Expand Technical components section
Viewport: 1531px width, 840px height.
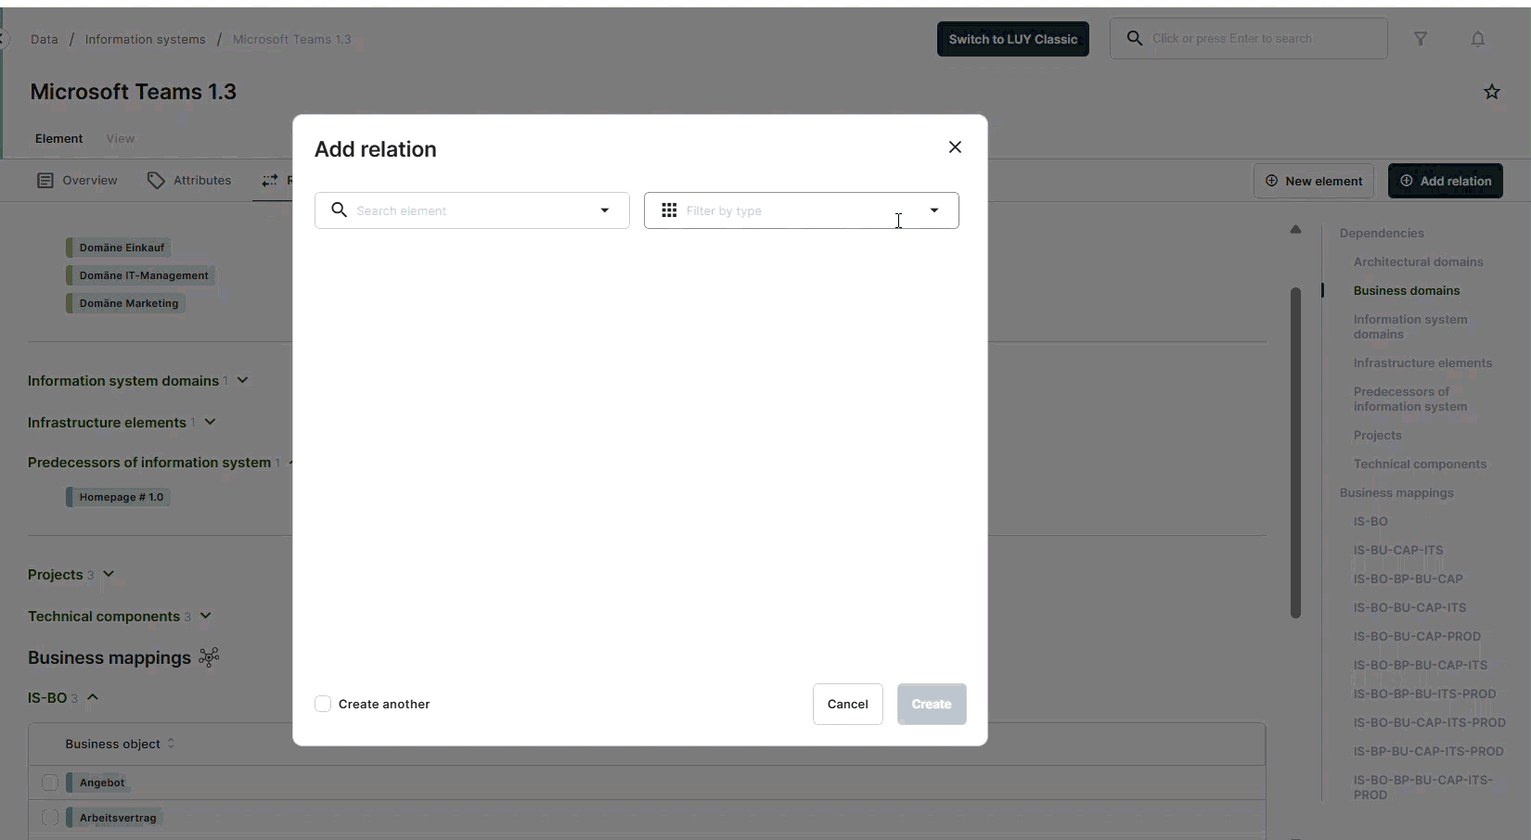206,616
